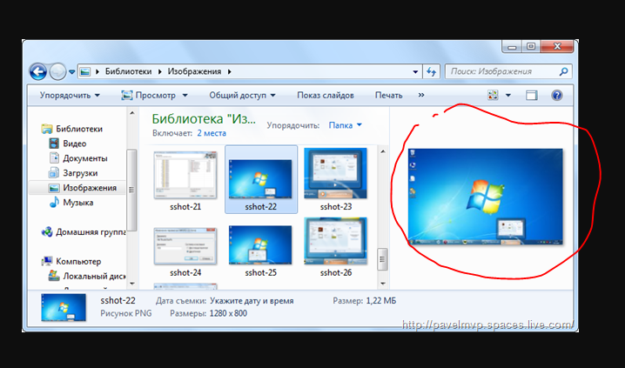This screenshot has width=625, height=368.
Task: Toggle the preview pane icon
Action: 531,95
